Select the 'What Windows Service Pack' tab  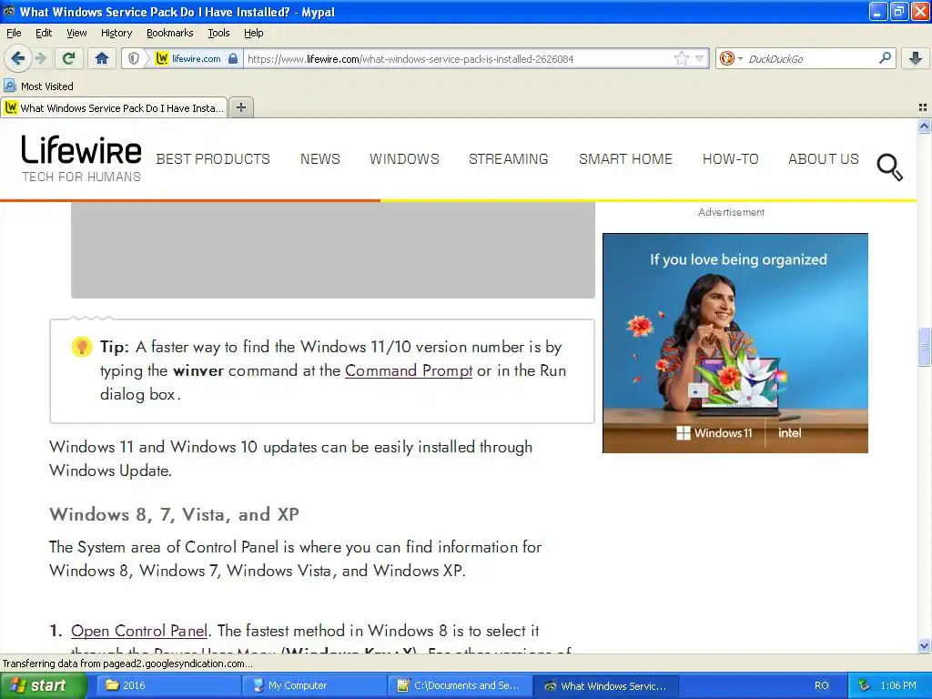coord(114,107)
